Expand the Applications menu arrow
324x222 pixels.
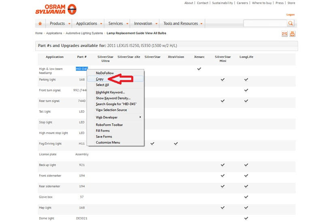coord(101,24)
